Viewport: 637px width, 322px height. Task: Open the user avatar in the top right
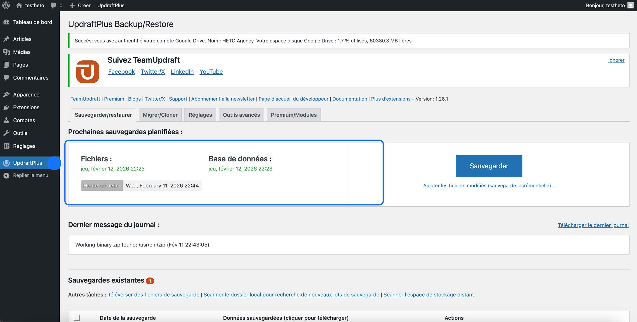pos(630,5)
